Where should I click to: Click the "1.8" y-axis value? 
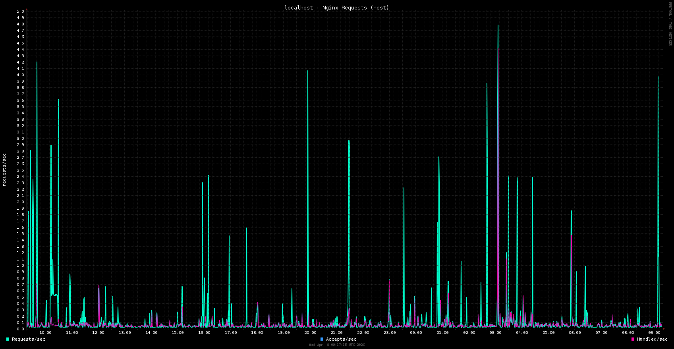(x=20, y=215)
